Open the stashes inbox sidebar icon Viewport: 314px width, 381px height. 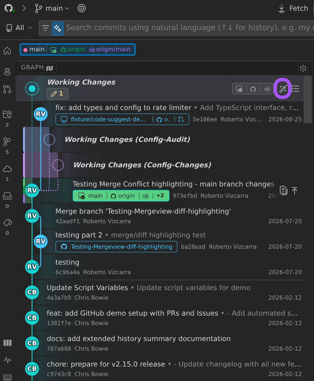pos(7,196)
